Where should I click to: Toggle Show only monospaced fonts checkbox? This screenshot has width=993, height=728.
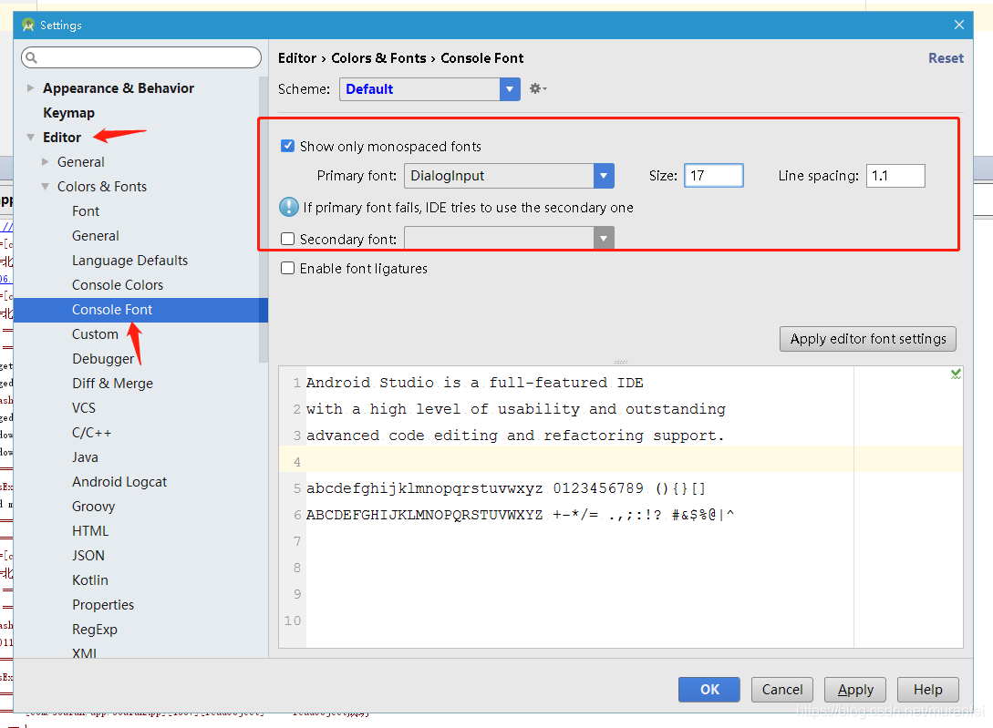tap(287, 146)
